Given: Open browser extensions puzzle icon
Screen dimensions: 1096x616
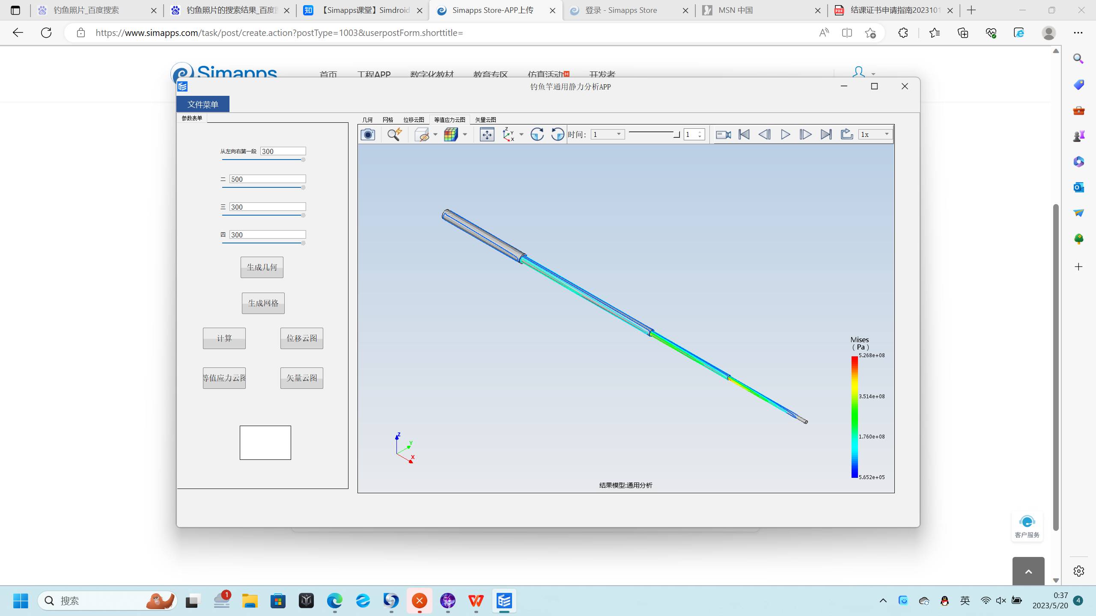Looking at the screenshot, I should pyautogui.click(x=903, y=33).
